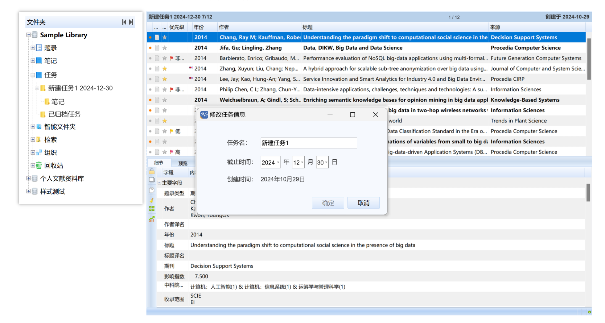Sort the list by the 优先级 column header
The width and height of the screenshot is (605, 323).
[178, 27]
